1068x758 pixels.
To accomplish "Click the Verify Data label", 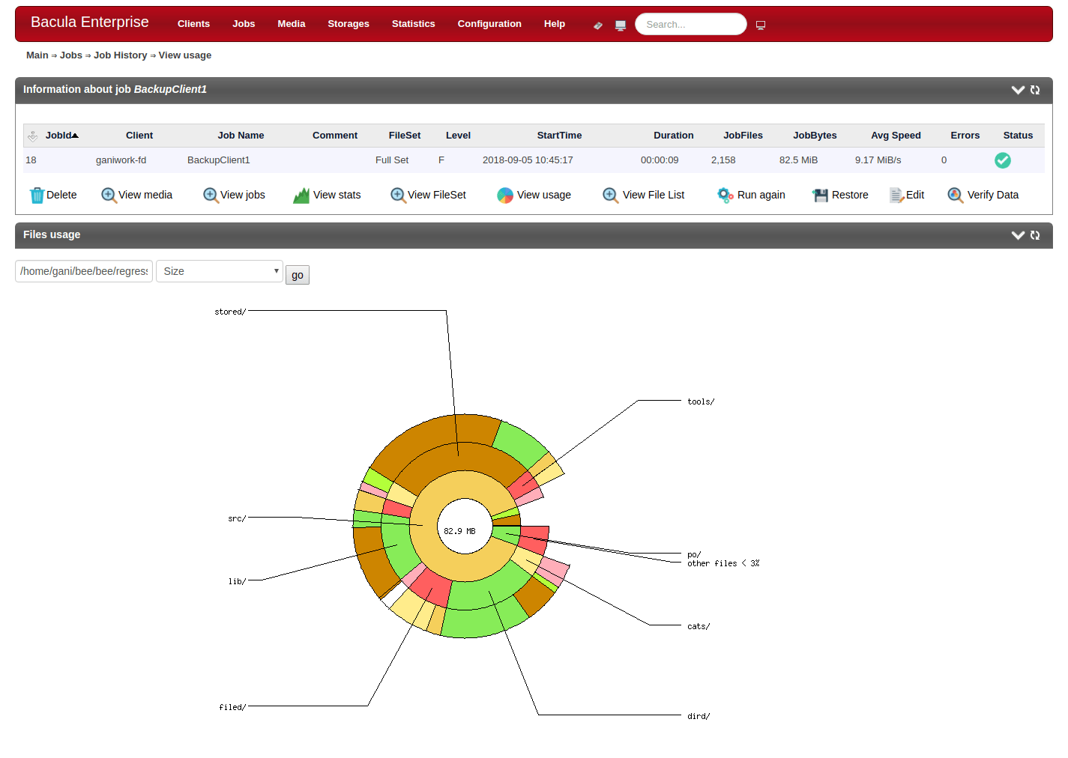I will pos(993,195).
